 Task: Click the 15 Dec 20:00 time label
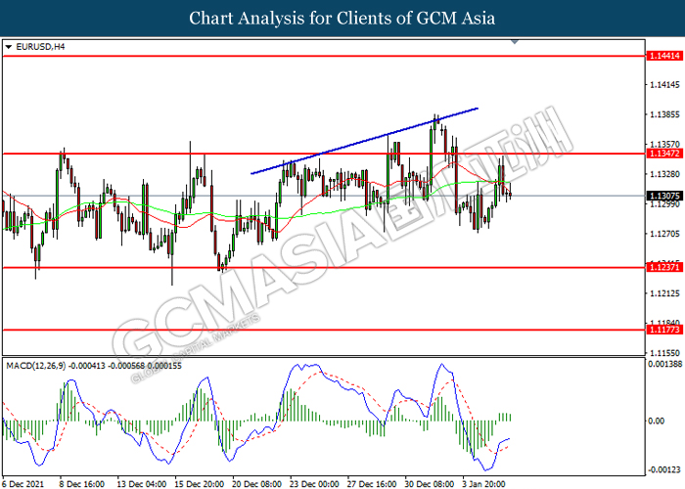tap(200, 484)
